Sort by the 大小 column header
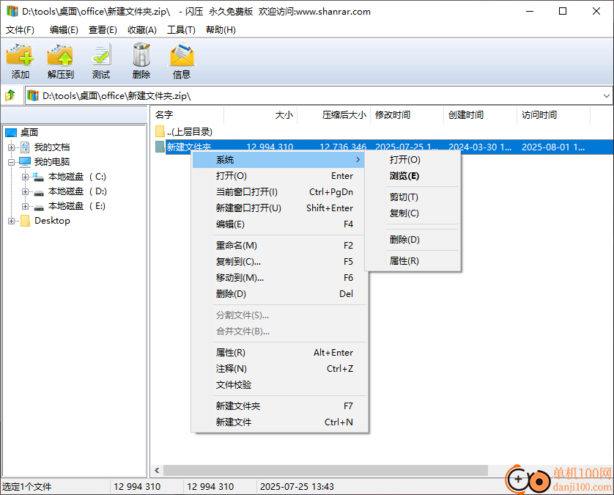Image resolution: width=614 pixels, height=495 pixels. tap(260, 115)
